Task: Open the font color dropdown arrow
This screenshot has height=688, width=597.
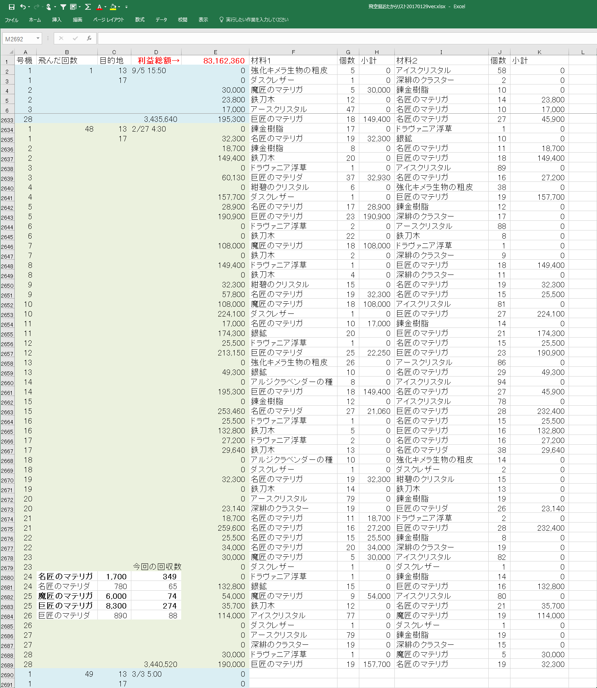Action: [105, 7]
